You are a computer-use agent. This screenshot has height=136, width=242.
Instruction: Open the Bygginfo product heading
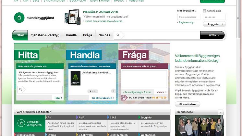click(x=146, y=117)
